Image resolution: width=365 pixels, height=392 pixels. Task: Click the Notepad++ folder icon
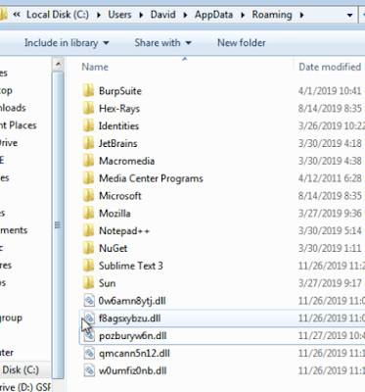(x=88, y=230)
